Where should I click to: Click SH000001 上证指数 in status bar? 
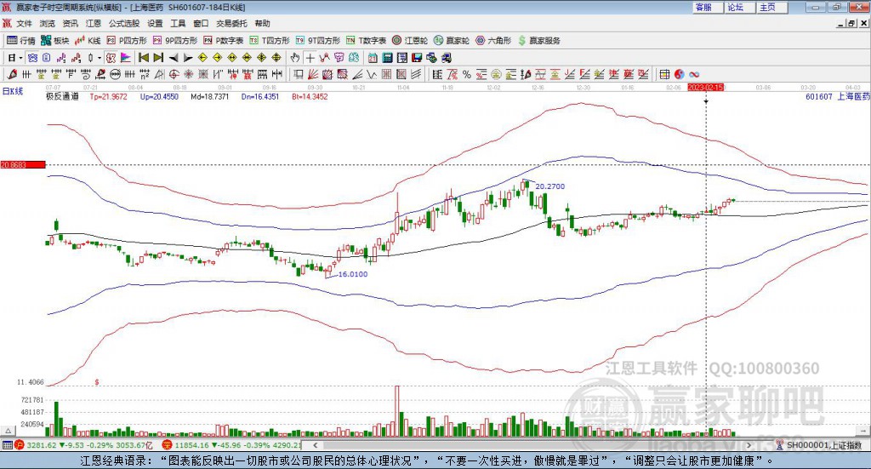[823, 445]
